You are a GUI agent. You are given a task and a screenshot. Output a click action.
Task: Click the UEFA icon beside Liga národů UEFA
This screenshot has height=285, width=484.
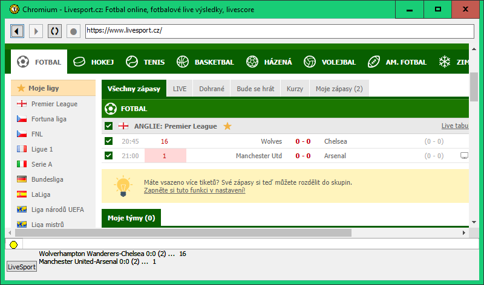[x=22, y=210]
